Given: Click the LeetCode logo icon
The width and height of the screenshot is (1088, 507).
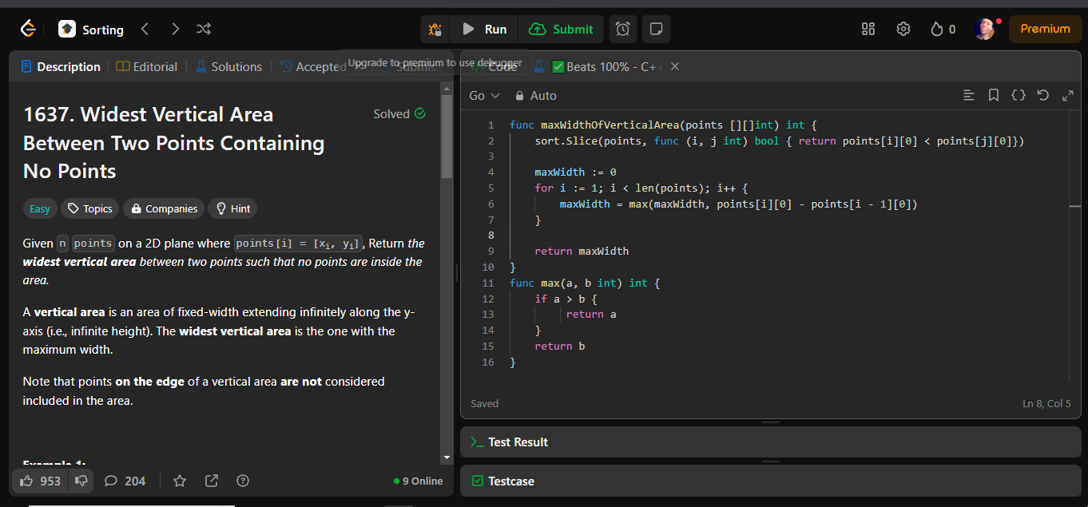Looking at the screenshot, I should tap(28, 29).
